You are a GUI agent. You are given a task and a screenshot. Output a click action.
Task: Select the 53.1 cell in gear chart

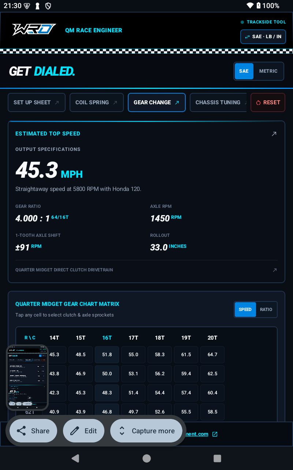[133, 374]
